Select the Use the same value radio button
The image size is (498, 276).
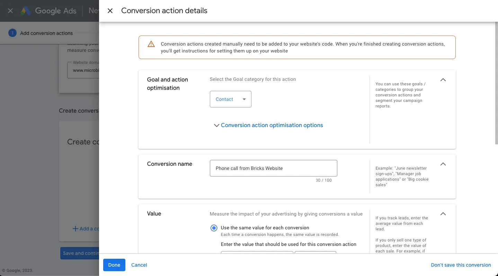coord(214,228)
